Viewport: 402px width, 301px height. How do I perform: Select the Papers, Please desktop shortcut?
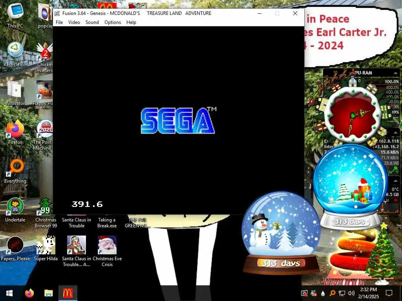[x=15, y=249]
